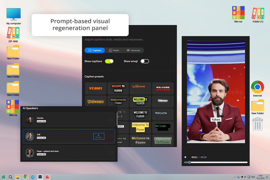Open the notifications bell icon

pyautogui.click(x=267, y=177)
